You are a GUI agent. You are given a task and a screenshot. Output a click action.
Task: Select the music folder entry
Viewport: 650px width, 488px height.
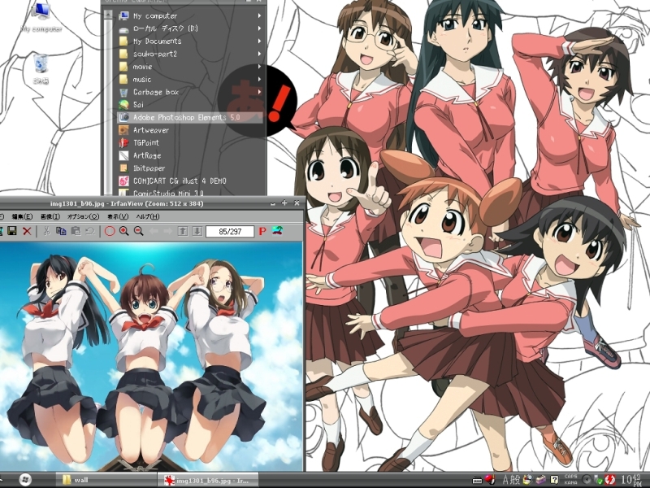pyautogui.click(x=190, y=79)
